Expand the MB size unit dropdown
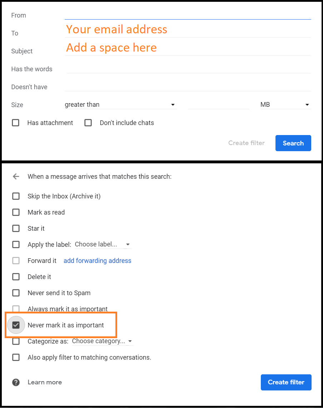 tap(285, 105)
